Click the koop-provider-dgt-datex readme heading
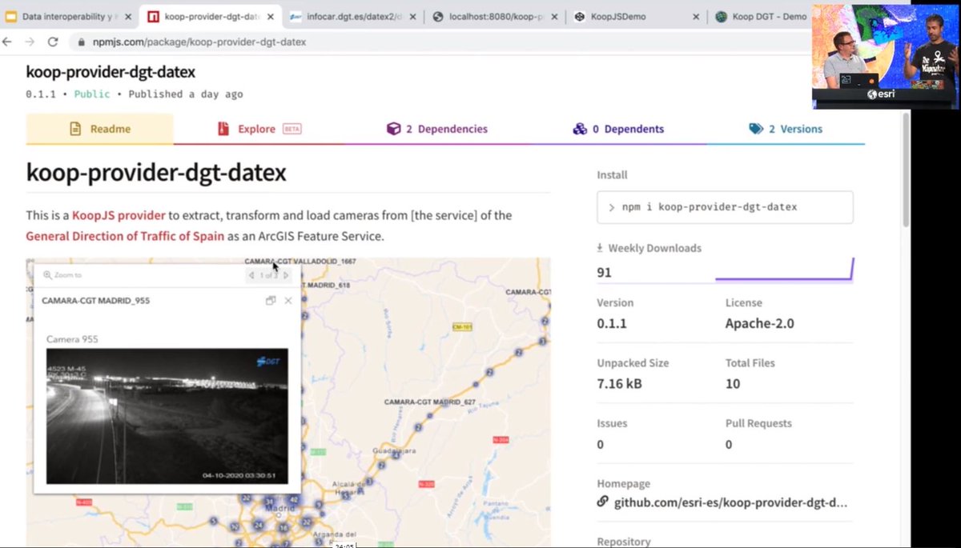This screenshot has height=548, width=961. 156,173
